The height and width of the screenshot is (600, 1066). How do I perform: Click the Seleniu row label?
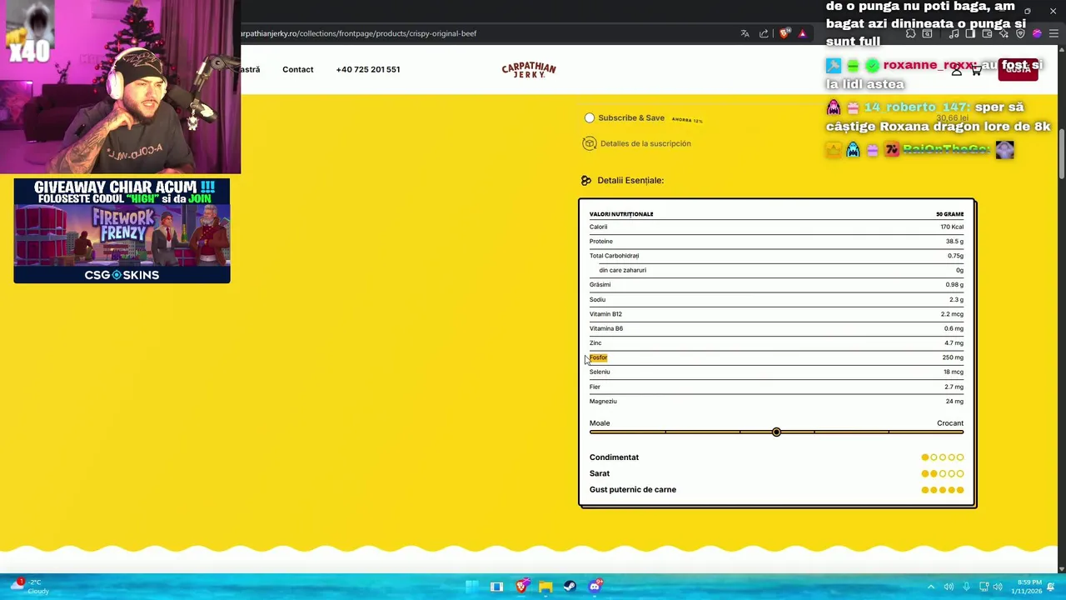(600, 372)
